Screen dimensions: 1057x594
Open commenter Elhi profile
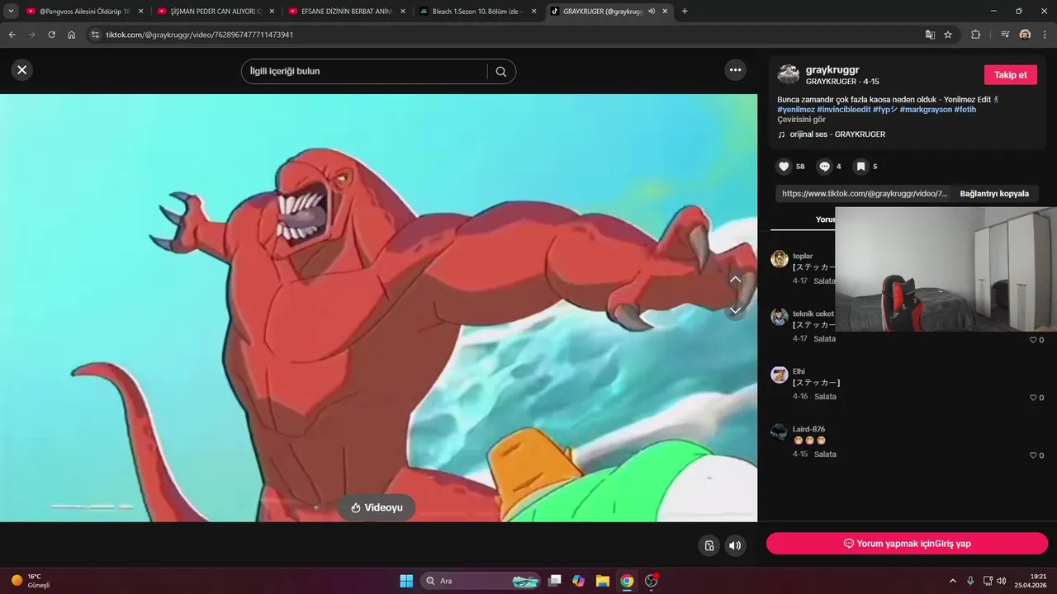click(799, 371)
